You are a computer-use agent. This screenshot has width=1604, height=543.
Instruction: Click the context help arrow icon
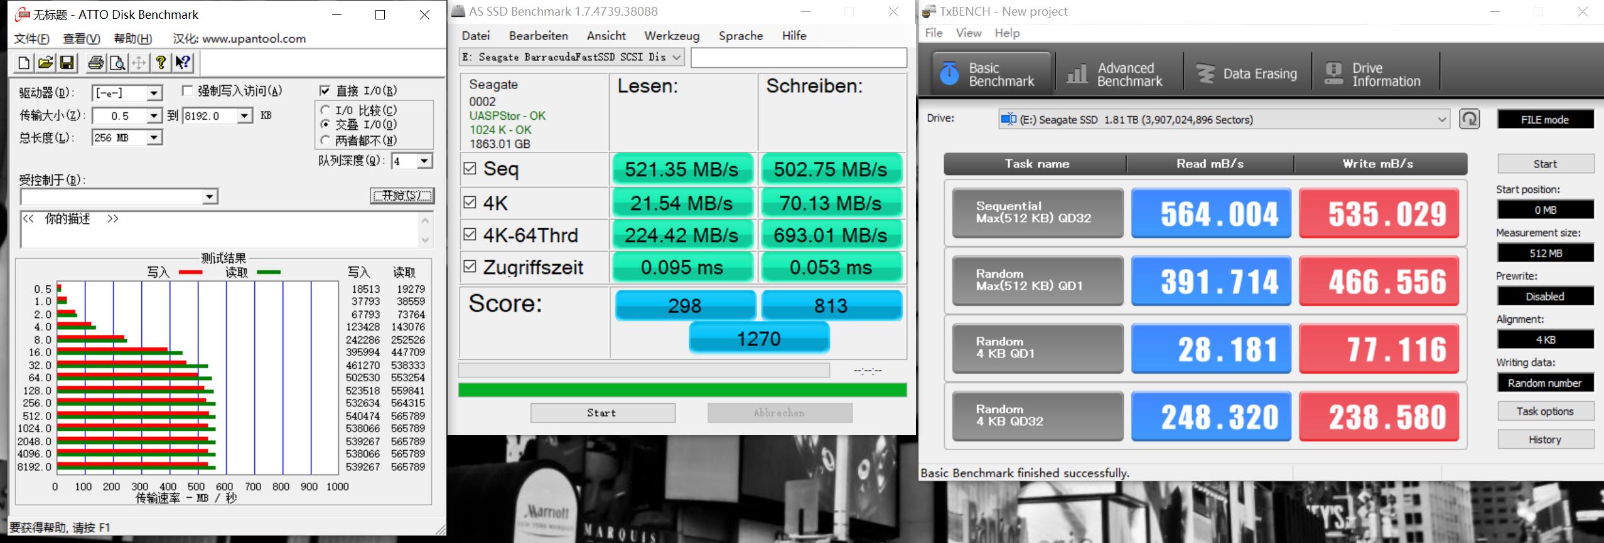click(183, 63)
